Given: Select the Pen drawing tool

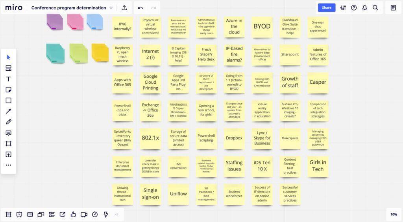Looking at the screenshot, I should [x=9, y=122].
